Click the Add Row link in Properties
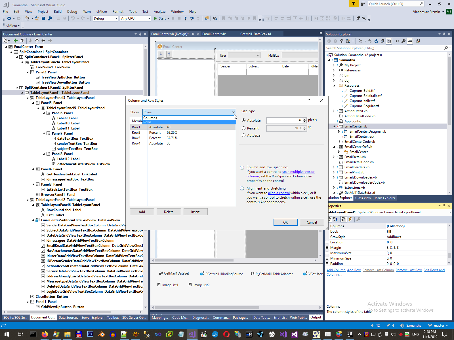 354,270
